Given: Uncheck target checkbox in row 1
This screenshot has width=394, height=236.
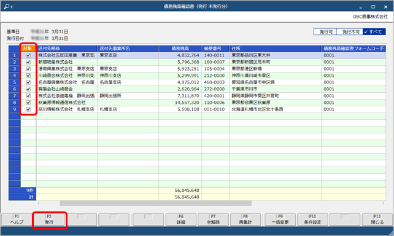Looking at the screenshot, I should coord(28,55).
